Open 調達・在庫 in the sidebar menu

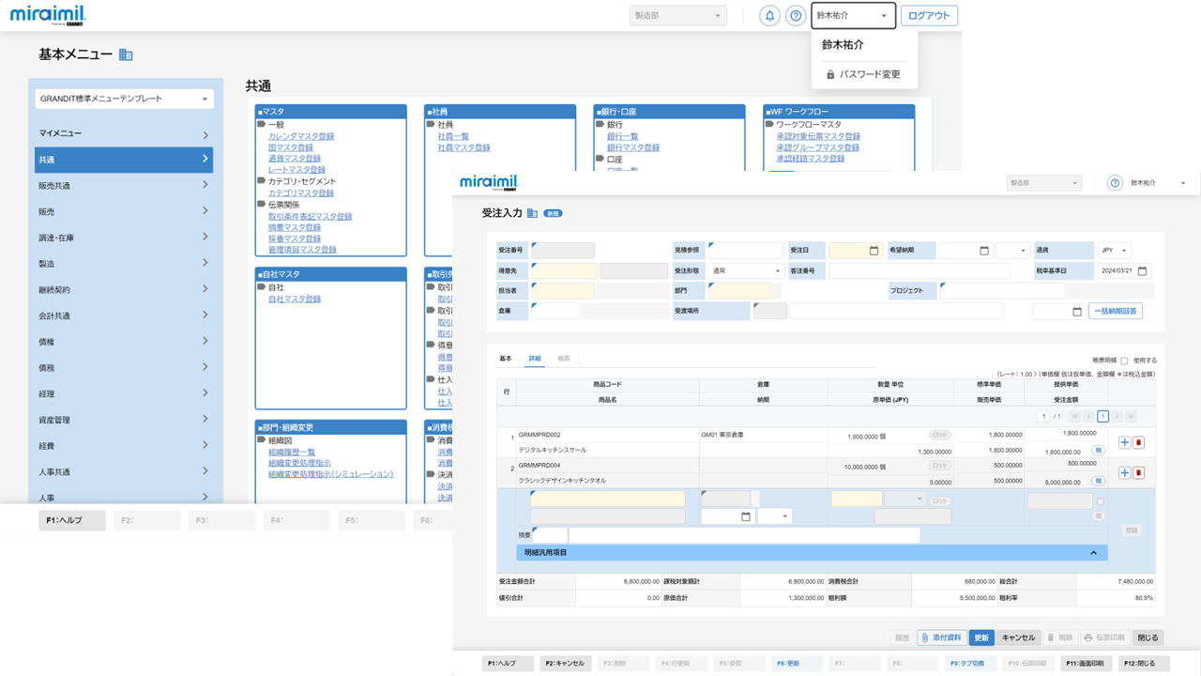tap(124, 238)
